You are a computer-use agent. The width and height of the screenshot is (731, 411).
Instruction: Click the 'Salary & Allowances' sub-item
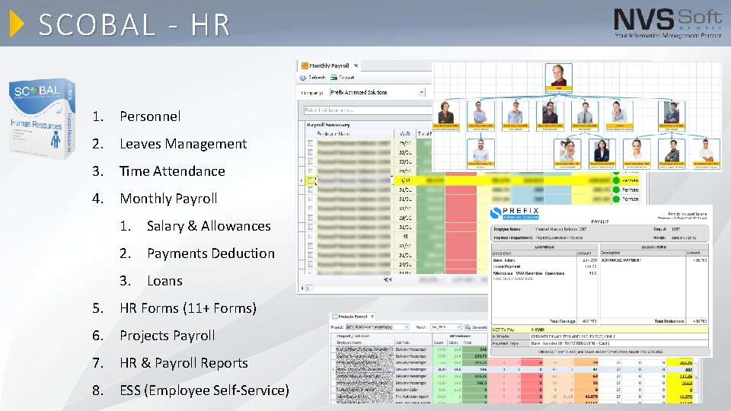click(x=209, y=227)
